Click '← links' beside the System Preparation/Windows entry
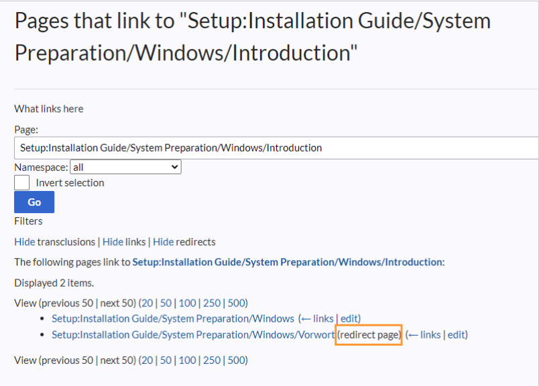This screenshot has height=386, width=539. (317, 318)
